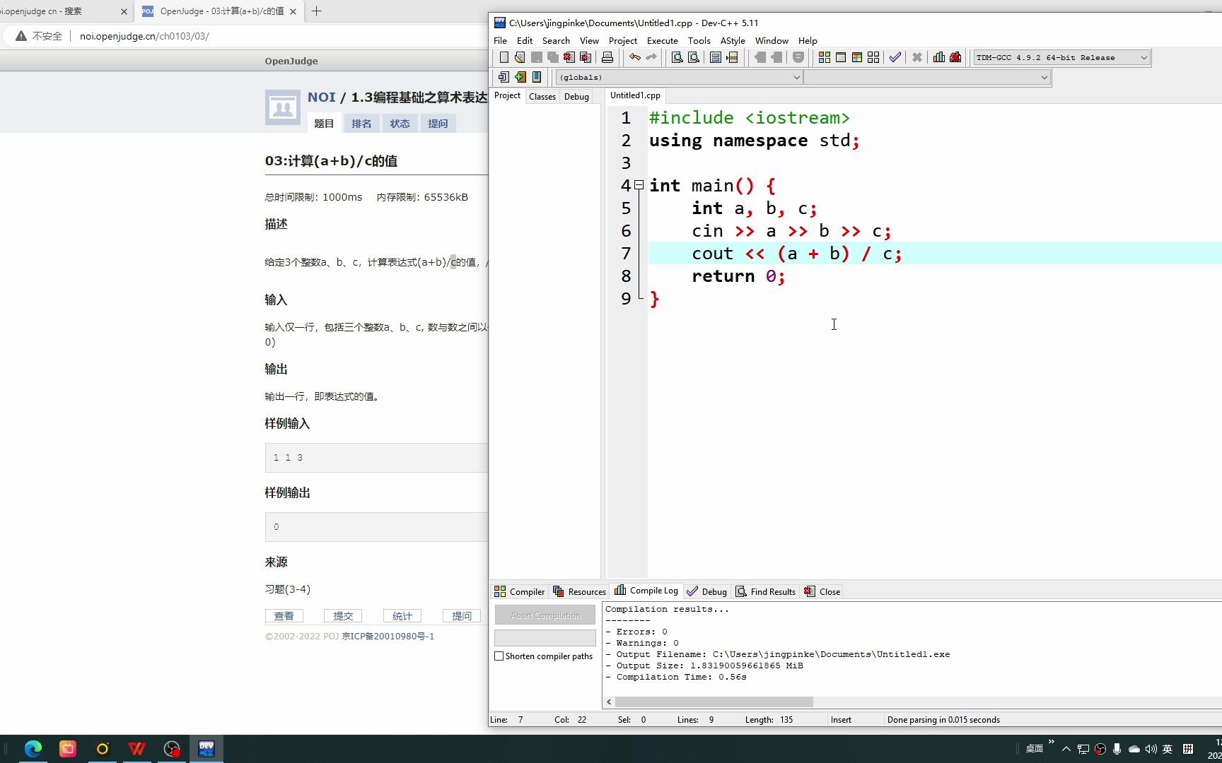
Task: Print the document using the printer icon
Action: [x=607, y=57]
